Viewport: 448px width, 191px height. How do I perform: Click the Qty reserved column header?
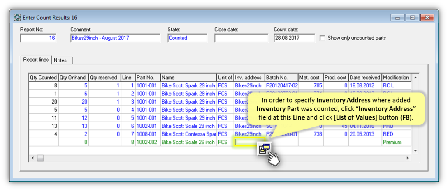click(104, 78)
